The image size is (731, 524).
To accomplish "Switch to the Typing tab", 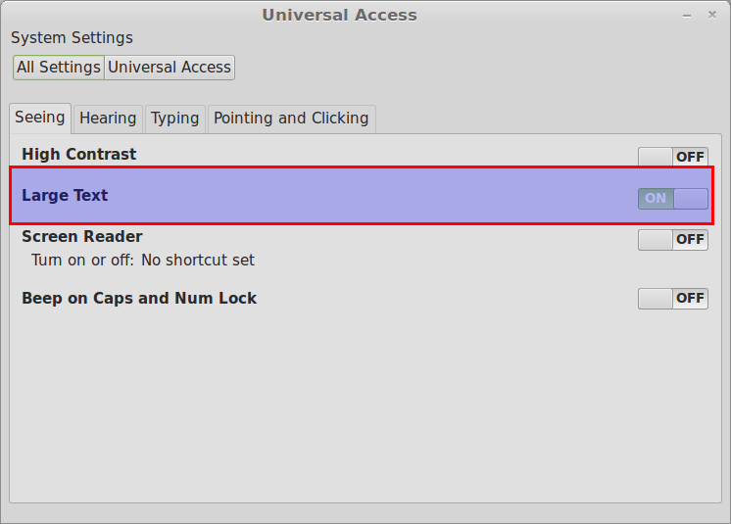I will click(x=174, y=119).
